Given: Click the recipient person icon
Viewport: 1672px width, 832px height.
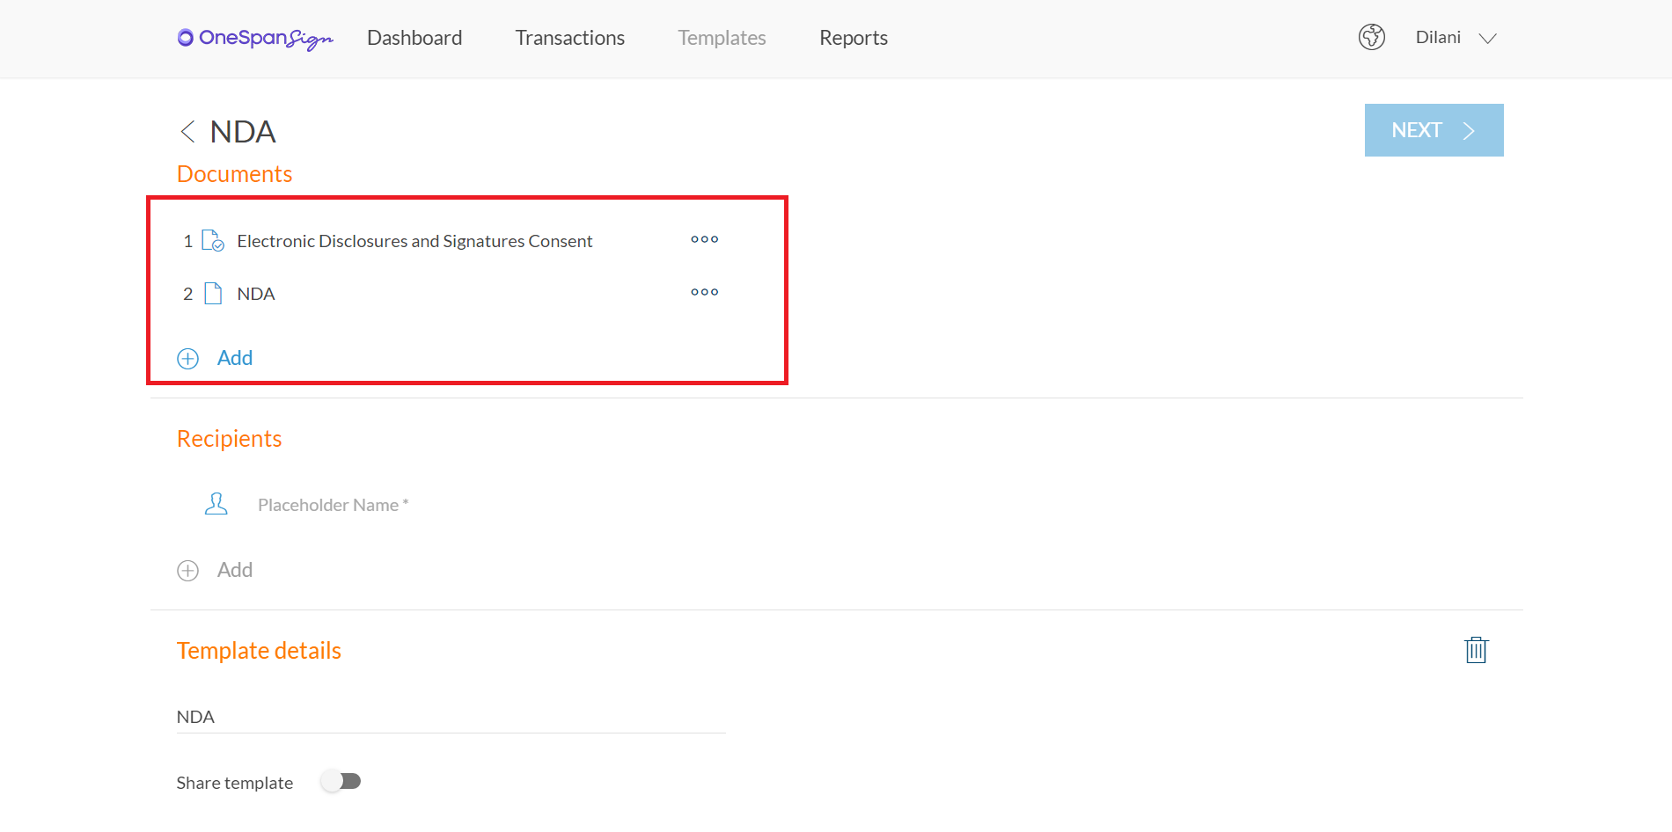Looking at the screenshot, I should pos(216,504).
